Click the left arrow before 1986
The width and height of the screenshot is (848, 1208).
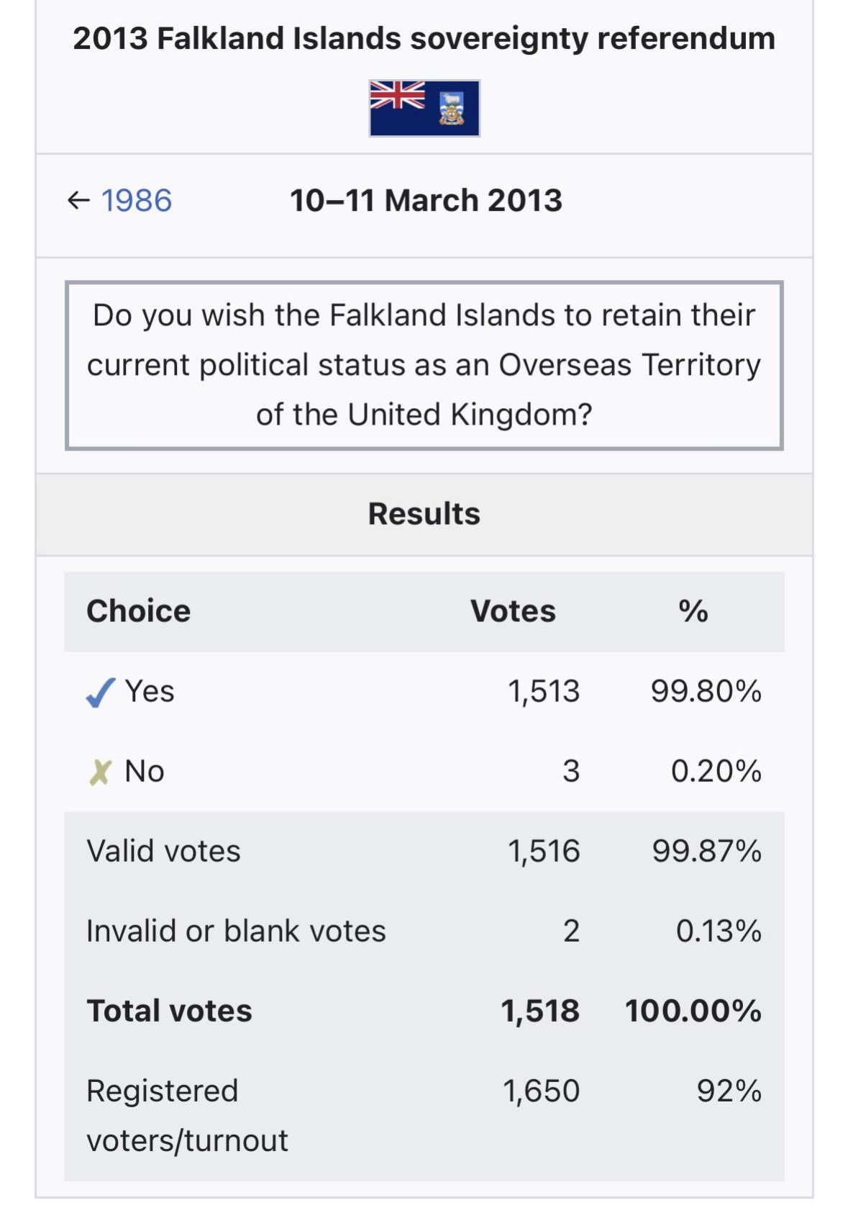pyautogui.click(x=78, y=200)
